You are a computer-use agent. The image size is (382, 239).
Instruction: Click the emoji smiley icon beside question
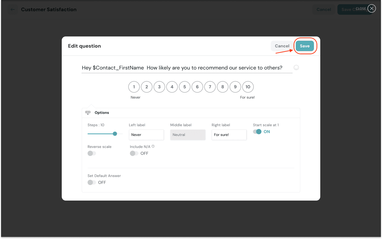click(296, 68)
